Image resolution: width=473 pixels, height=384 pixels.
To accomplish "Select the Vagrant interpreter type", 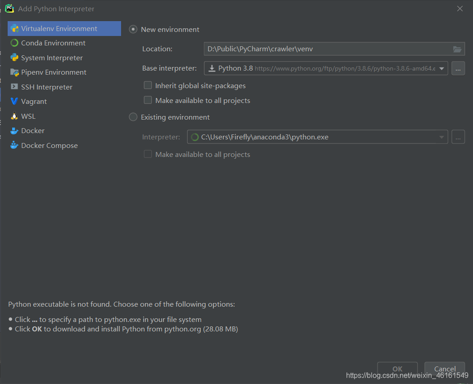I will coord(64,101).
